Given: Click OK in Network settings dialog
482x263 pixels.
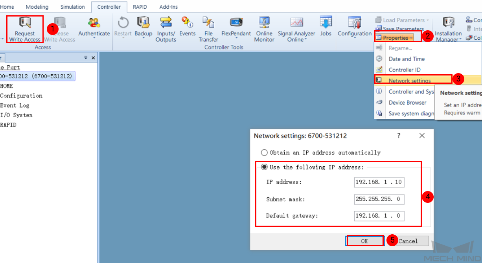Looking at the screenshot, I should pyautogui.click(x=364, y=241).
